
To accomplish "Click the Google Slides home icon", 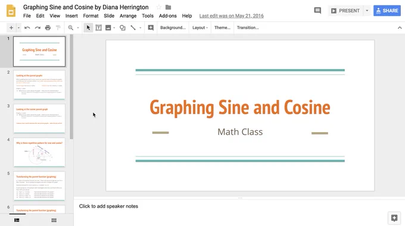I will tap(11, 11).
